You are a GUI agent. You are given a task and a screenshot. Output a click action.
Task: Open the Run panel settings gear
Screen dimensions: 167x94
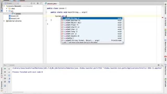click(159, 65)
